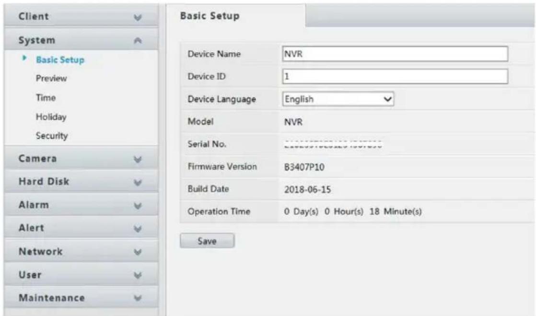The image size is (536, 316).
Task: Expand the User section
Action: tap(81, 275)
